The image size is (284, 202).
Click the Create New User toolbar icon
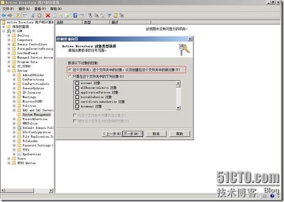click(x=90, y=16)
